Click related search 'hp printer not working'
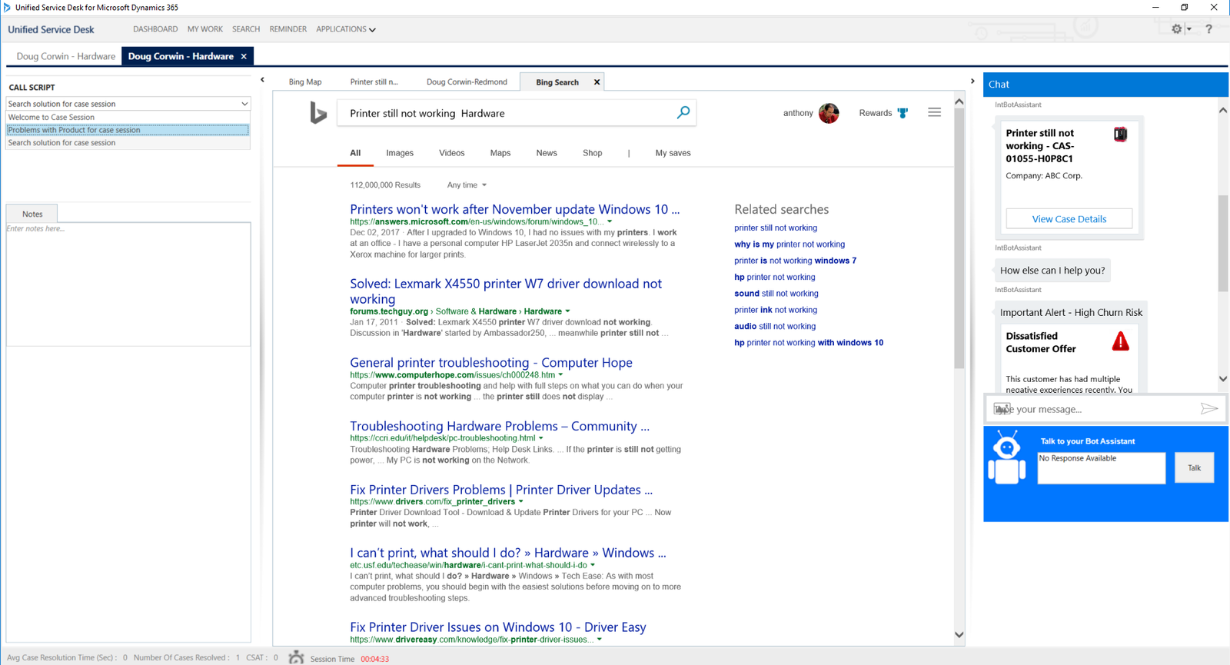This screenshot has width=1230, height=665. click(775, 277)
